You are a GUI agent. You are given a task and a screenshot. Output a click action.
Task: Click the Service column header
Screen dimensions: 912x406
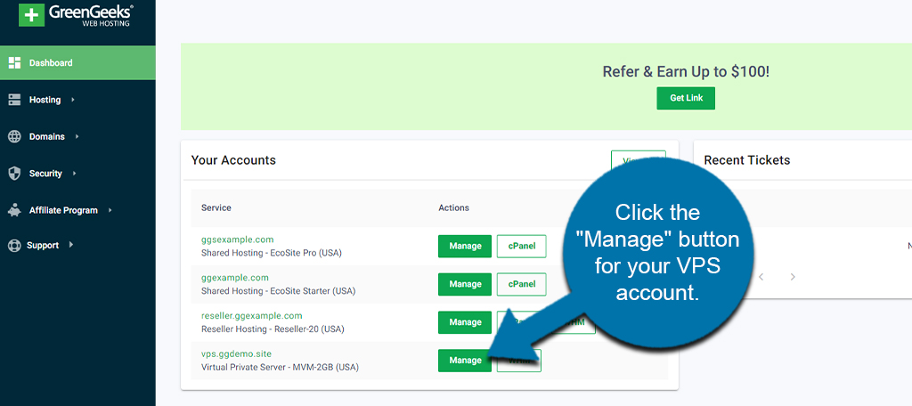(216, 207)
